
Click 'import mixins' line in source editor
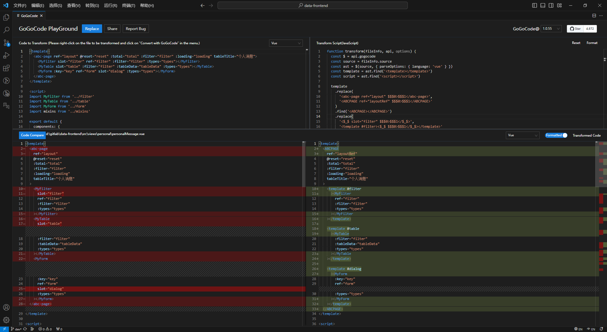[59, 111]
